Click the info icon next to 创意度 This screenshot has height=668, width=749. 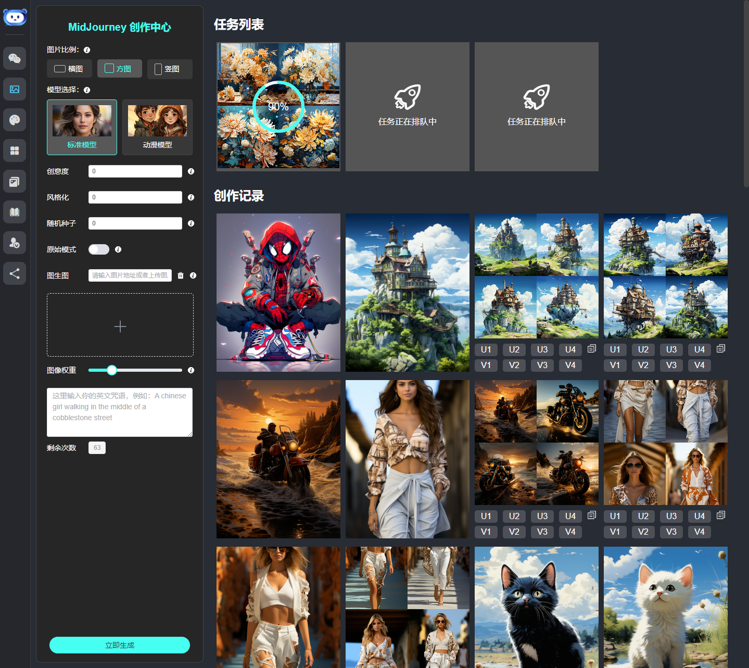[191, 171]
